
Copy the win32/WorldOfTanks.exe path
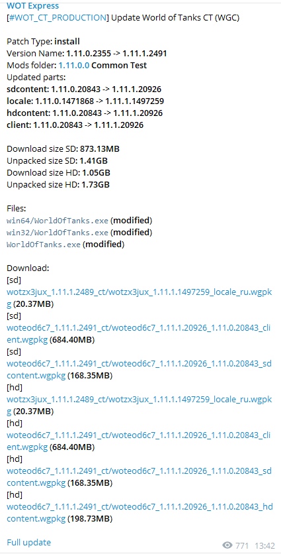[x=58, y=233]
